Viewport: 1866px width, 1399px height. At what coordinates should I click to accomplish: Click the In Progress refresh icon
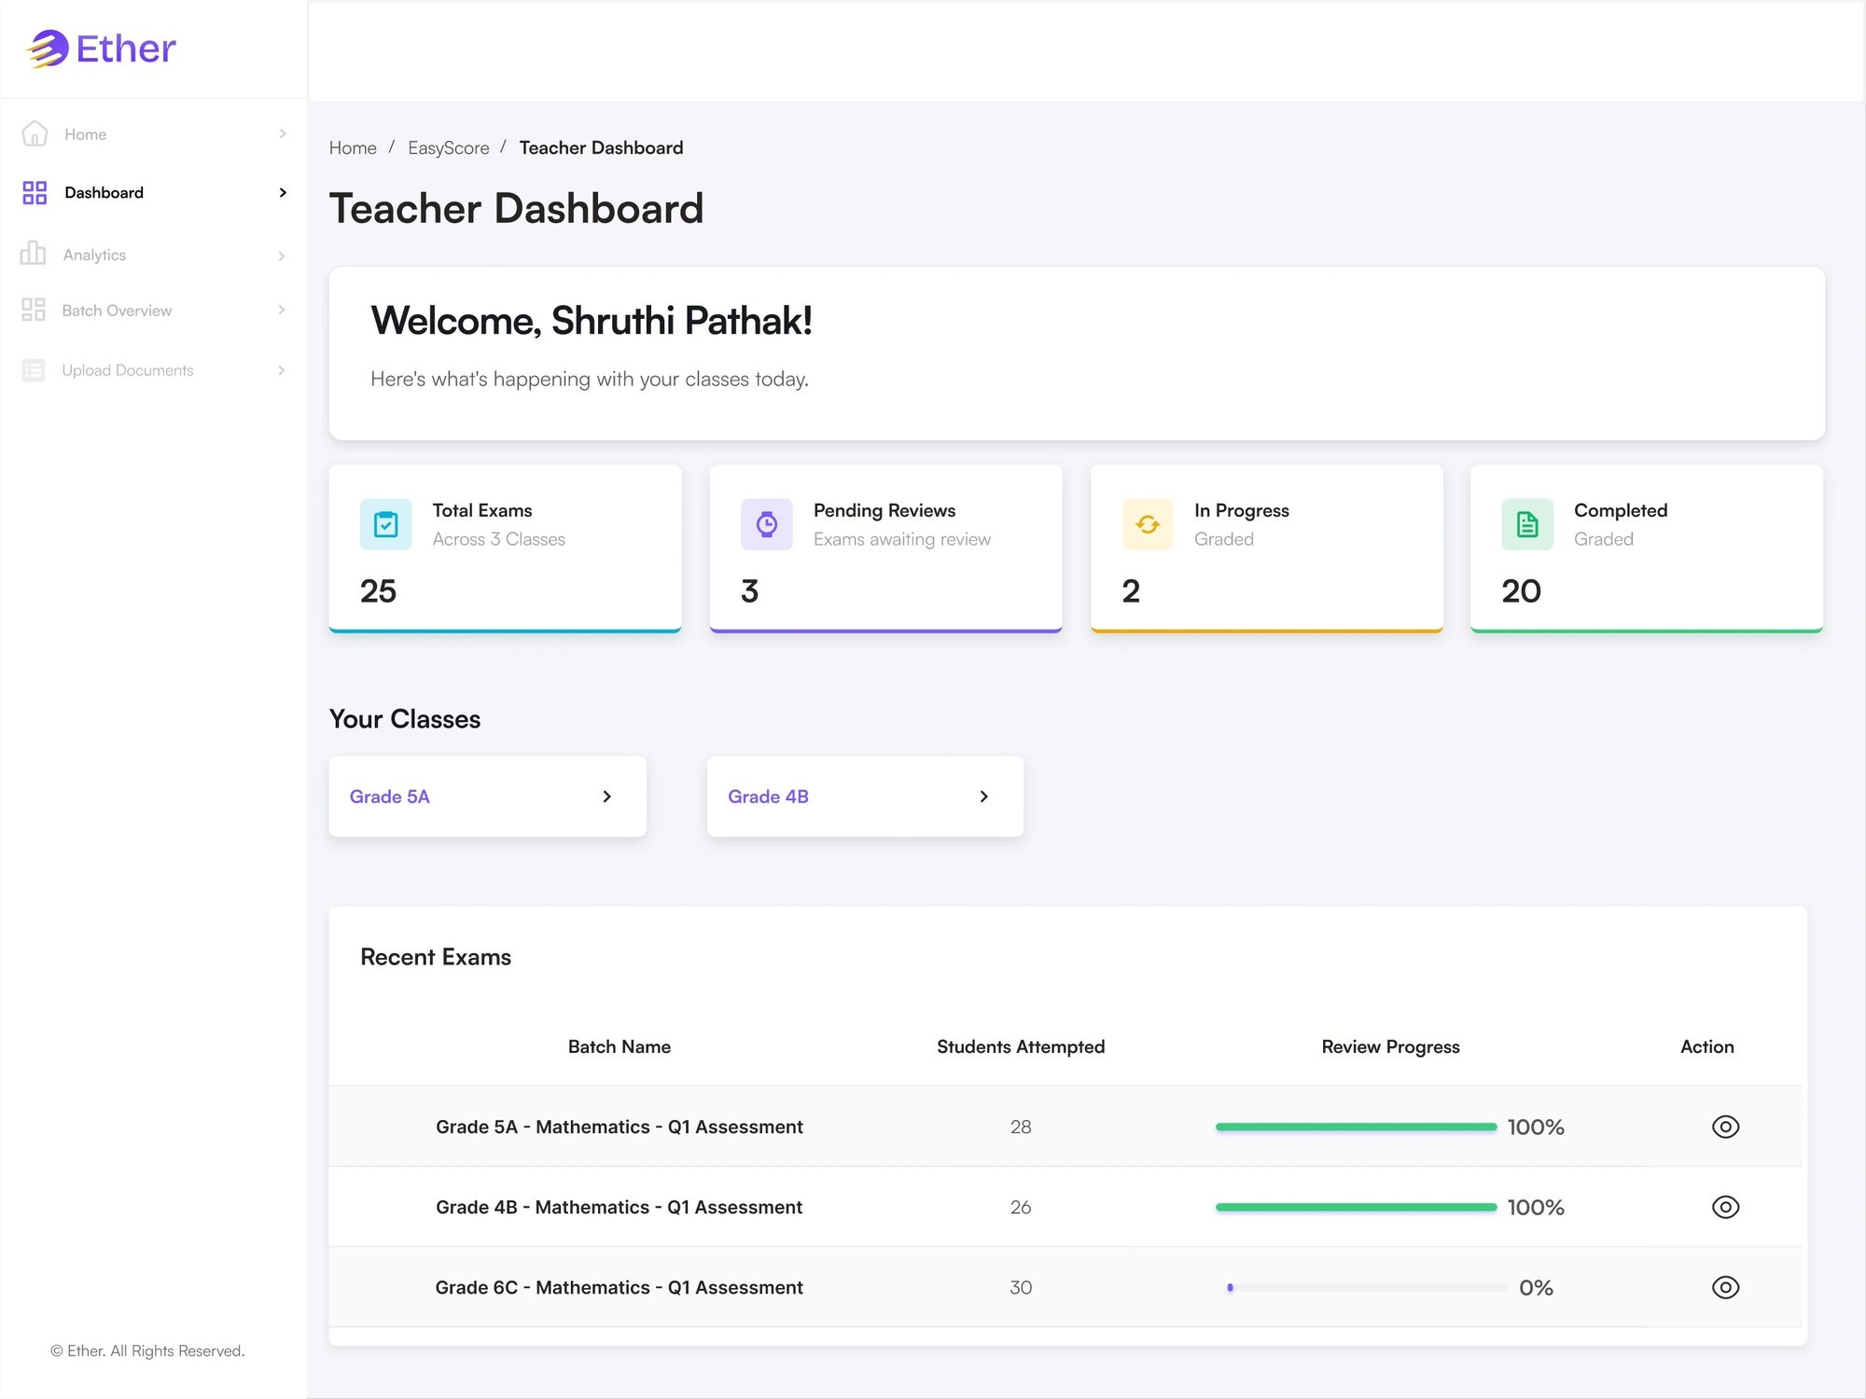(x=1148, y=524)
